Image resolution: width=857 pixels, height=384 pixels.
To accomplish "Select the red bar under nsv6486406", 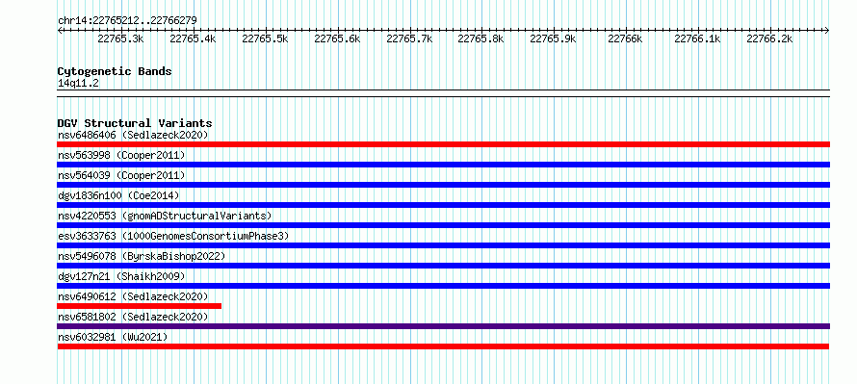I will click(x=443, y=144).
